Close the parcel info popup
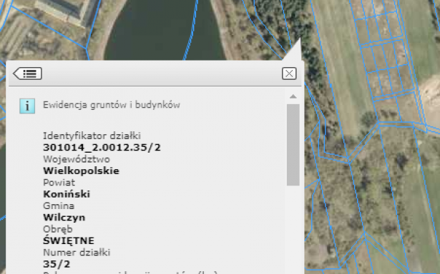440x274 pixels. [289, 73]
